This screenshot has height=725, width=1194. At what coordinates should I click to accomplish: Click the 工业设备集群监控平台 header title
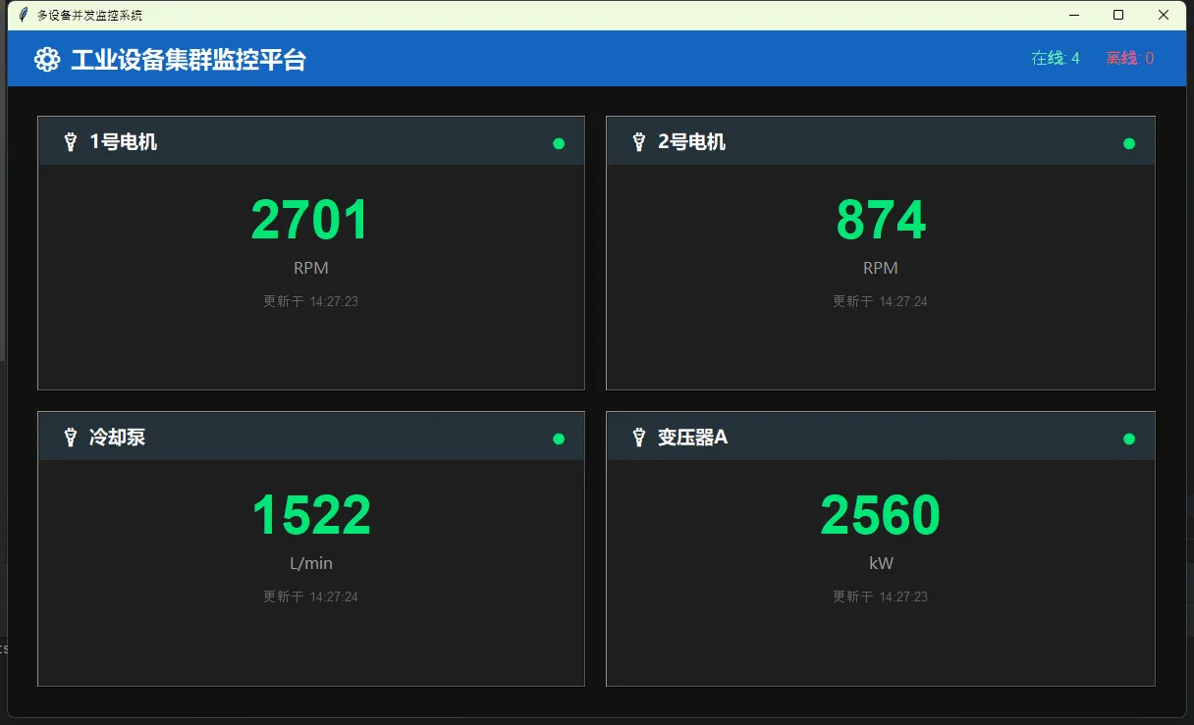[189, 60]
